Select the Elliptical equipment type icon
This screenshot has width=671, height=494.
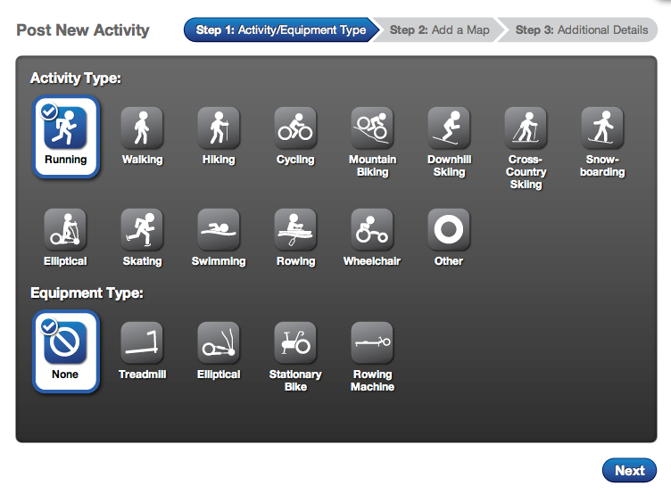coord(219,342)
